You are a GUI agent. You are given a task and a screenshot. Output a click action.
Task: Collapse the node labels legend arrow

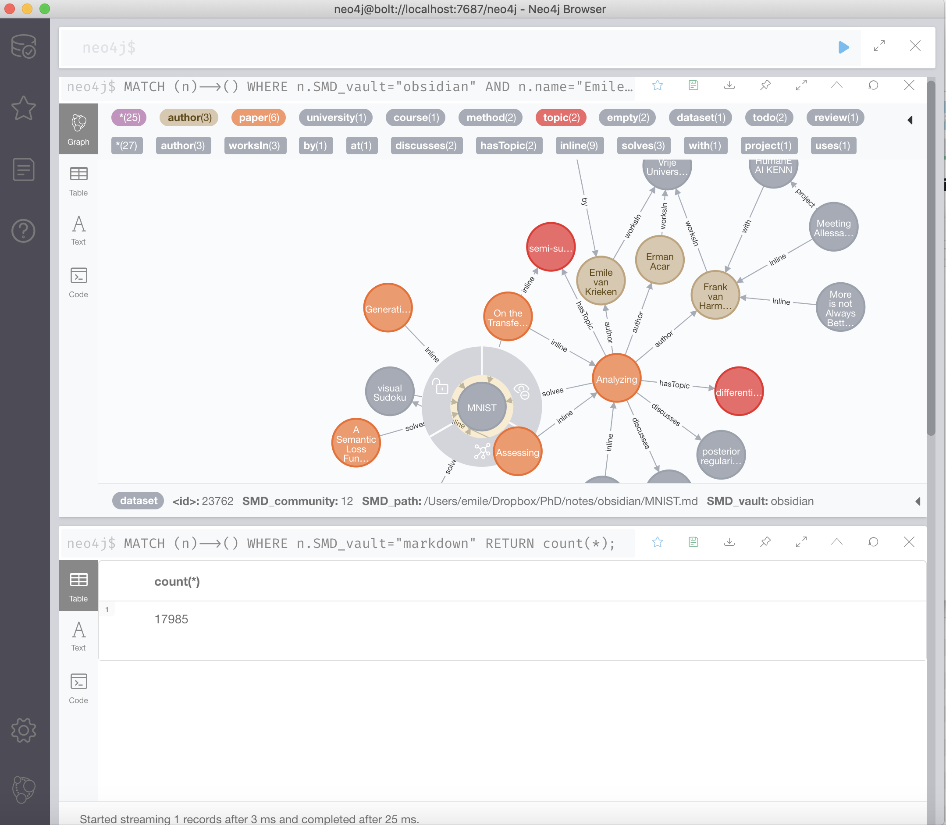click(910, 120)
